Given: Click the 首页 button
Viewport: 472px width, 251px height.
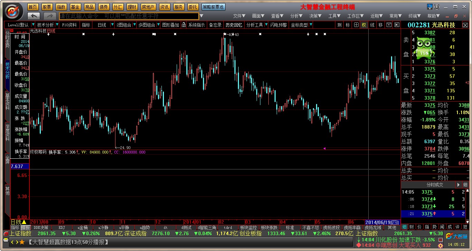Looking at the screenshot, I should tap(33, 7).
